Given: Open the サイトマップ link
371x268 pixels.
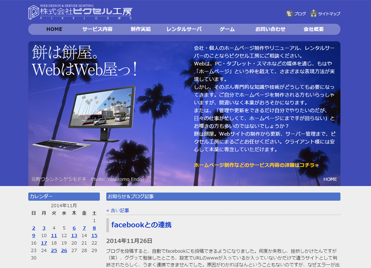Looking at the screenshot, I should (329, 14).
